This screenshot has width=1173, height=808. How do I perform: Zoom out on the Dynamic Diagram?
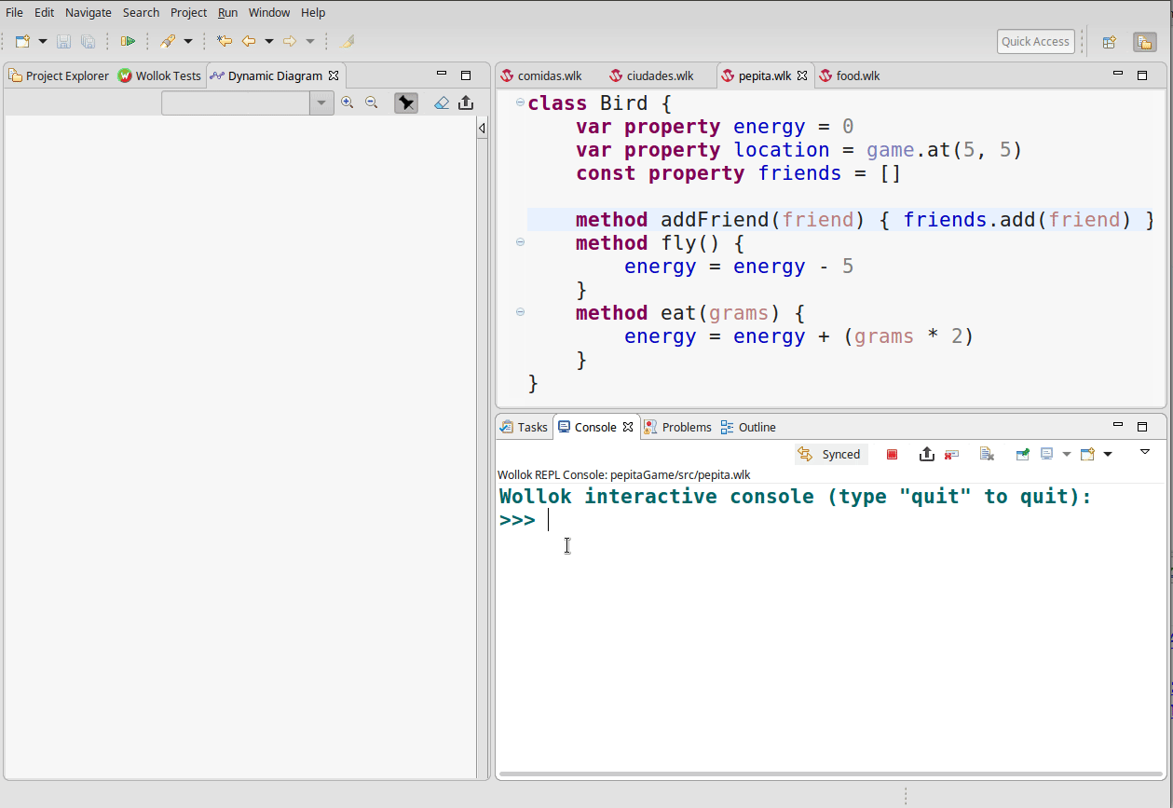click(x=371, y=103)
